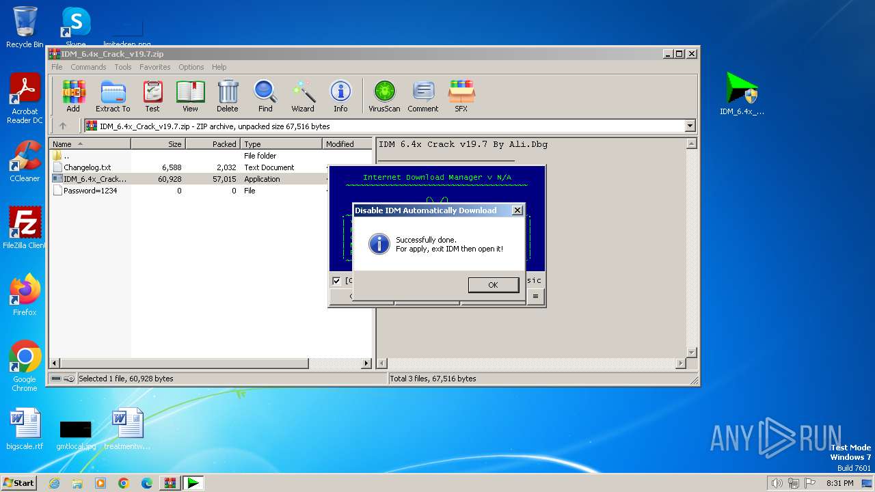Click the View file toolbar icon
Screen dimensions: 875x492
190,96
